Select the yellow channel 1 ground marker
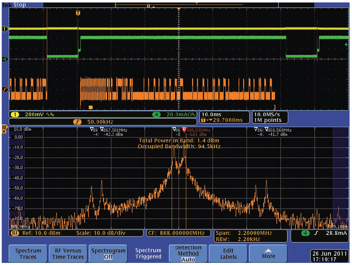352x265 pixels. [5, 29]
